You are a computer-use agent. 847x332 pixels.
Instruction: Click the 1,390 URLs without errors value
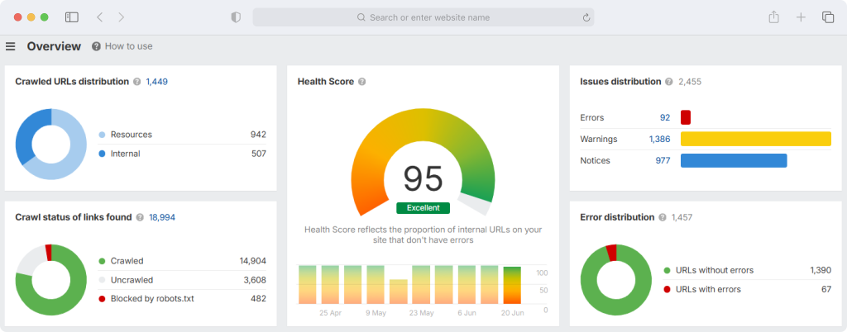820,271
